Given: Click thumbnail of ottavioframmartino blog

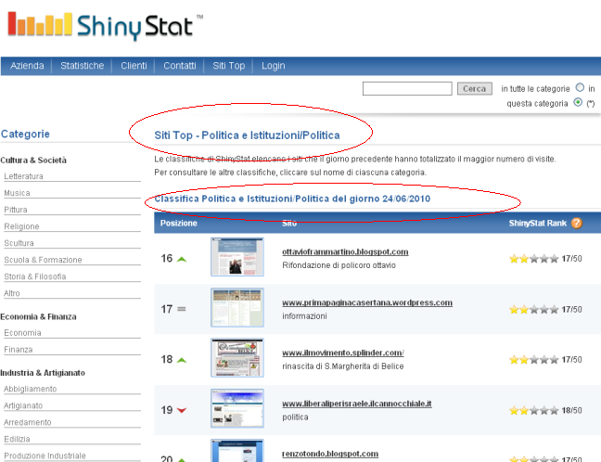Looking at the screenshot, I should pos(237,256).
